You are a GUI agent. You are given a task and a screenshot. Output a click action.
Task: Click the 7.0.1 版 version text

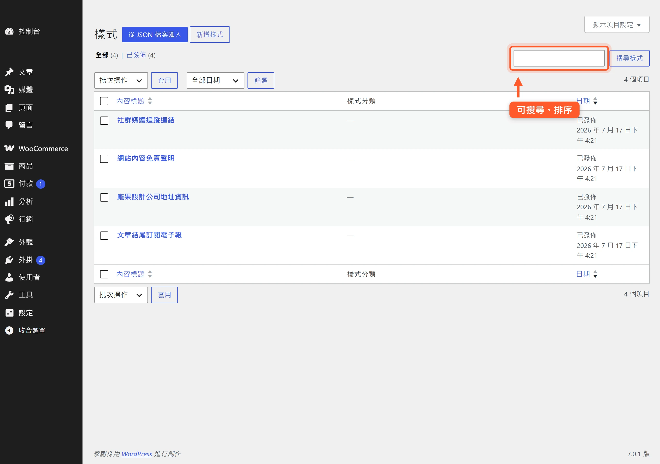[638, 454]
